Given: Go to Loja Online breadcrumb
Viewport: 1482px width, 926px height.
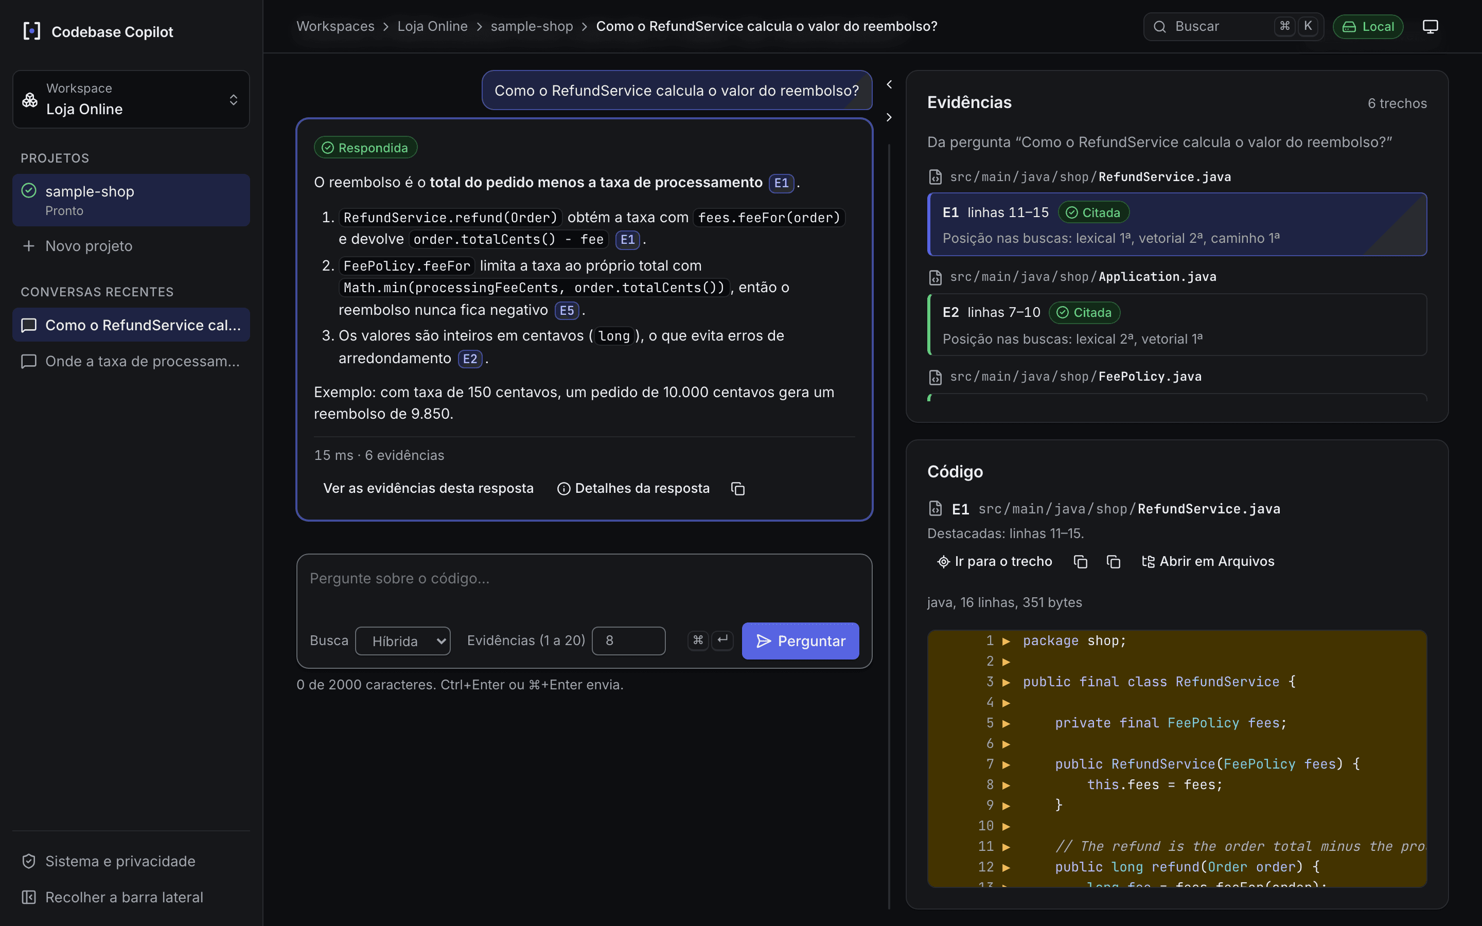Looking at the screenshot, I should pyautogui.click(x=432, y=26).
